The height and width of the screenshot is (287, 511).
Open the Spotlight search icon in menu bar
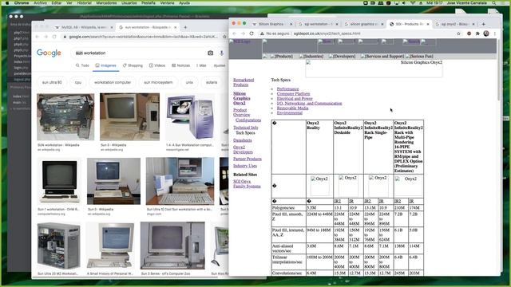pyautogui.click(x=494, y=2)
